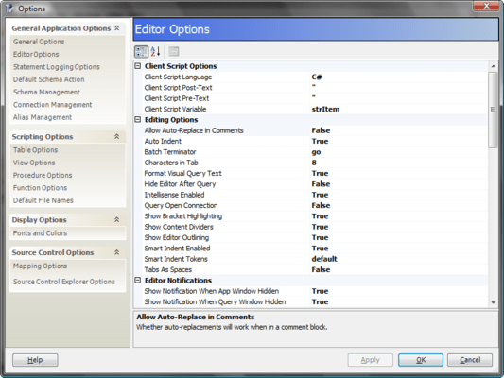Open Table Options page
This screenshot has height=378, width=504.
[35, 150]
